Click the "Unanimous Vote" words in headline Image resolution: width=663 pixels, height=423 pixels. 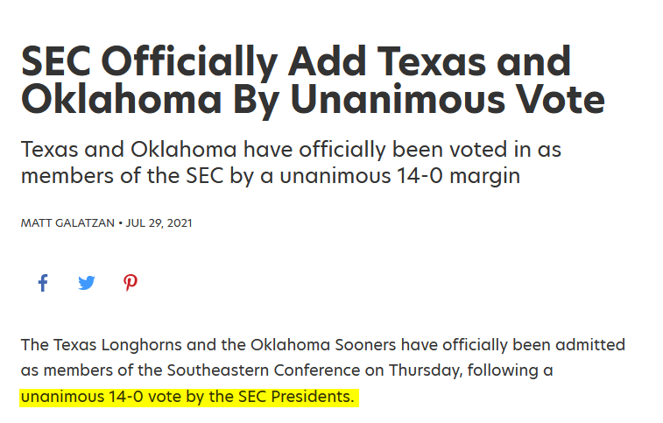(x=447, y=101)
